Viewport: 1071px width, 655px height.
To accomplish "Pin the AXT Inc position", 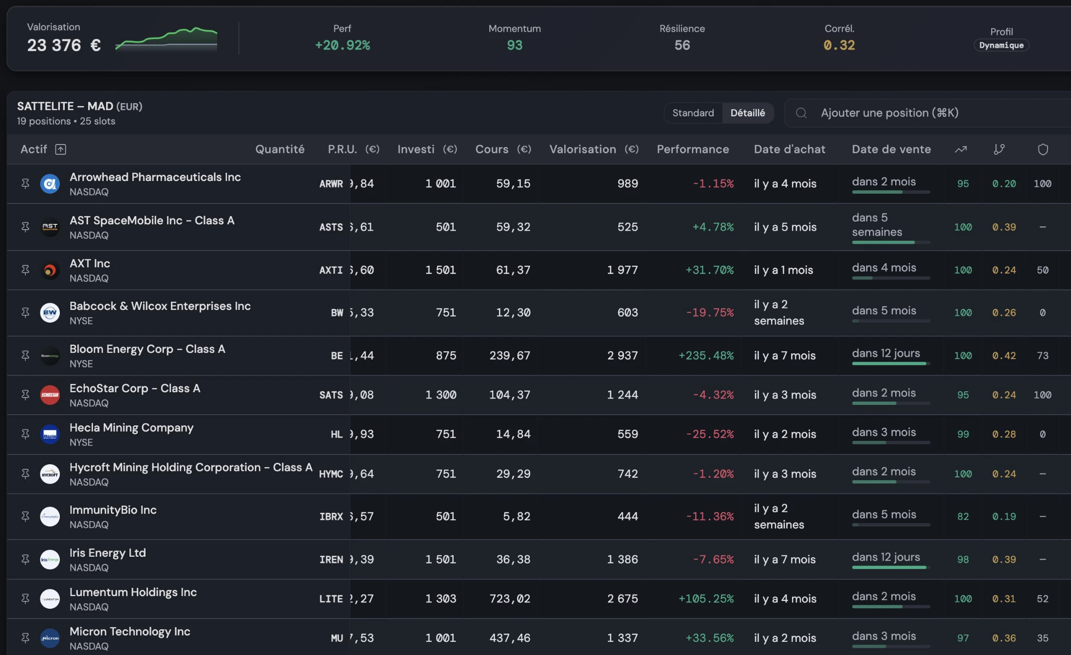I will [x=25, y=270].
